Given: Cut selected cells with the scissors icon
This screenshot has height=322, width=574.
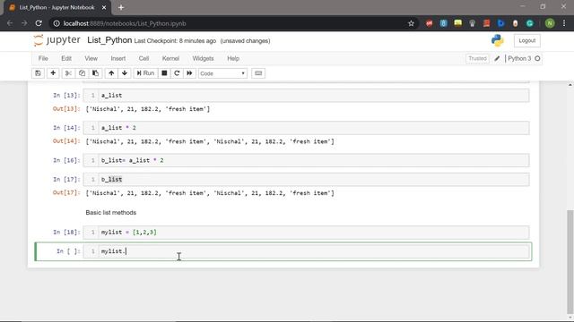Looking at the screenshot, I should coord(68,73).
